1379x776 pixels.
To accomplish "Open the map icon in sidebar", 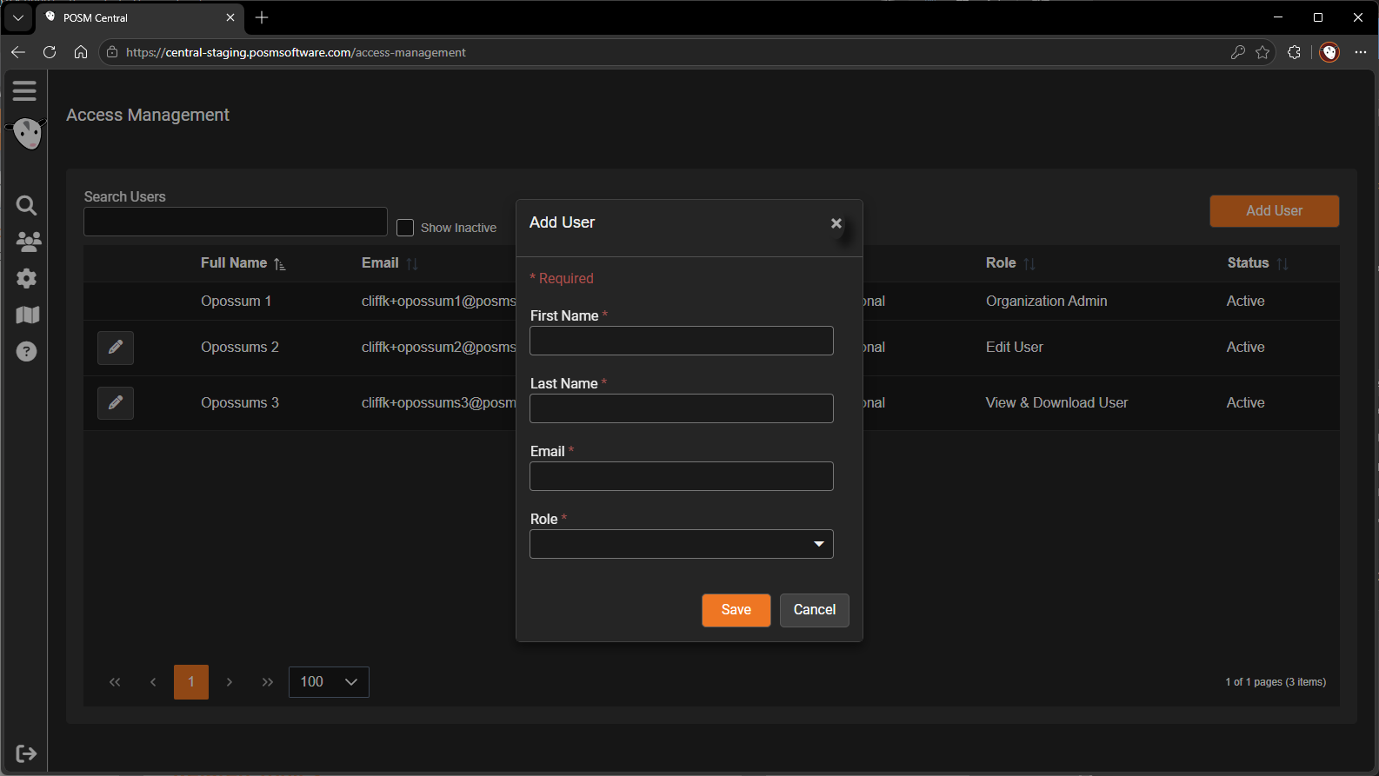I will (x=27, y=315).
